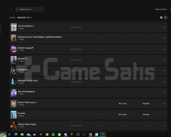Click 'Yükle' under Kao the Kangaroo
Viewport: 171px width, 137px height.
(21, 94)
